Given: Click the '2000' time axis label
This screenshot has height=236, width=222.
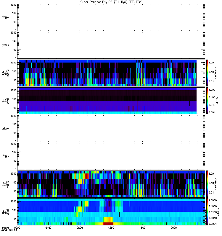Looking at the screenshot, I should point(174,228).
